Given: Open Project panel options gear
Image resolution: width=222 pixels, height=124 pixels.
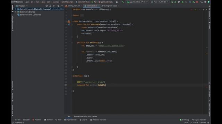Looking at the screenshot, I should coord(58,6).
